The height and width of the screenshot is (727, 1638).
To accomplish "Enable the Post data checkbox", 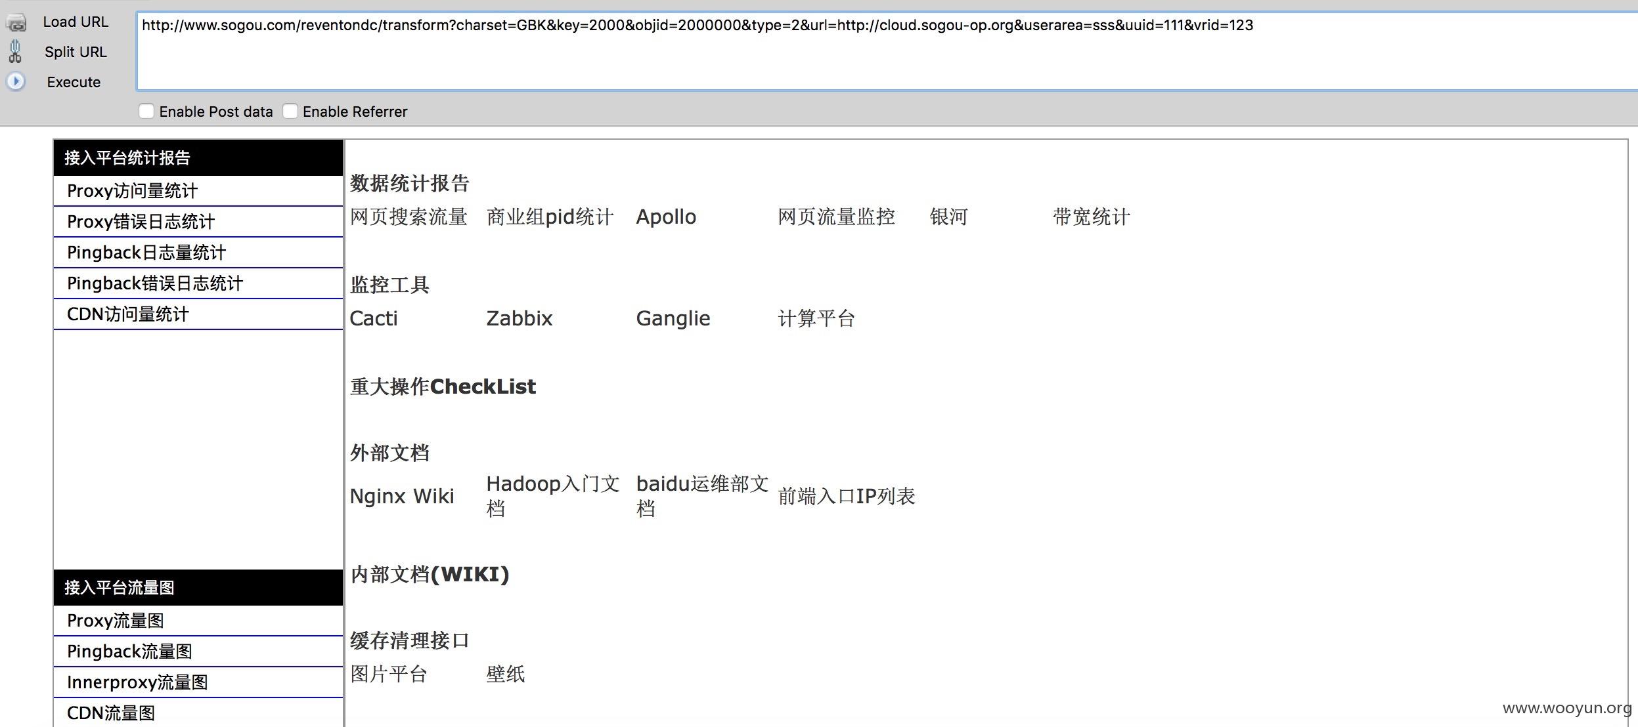I will point(146,111).
